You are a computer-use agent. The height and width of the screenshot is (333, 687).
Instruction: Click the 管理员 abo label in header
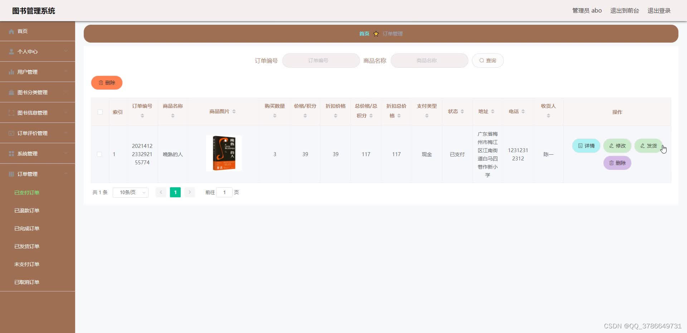click(x=587, y=10)
